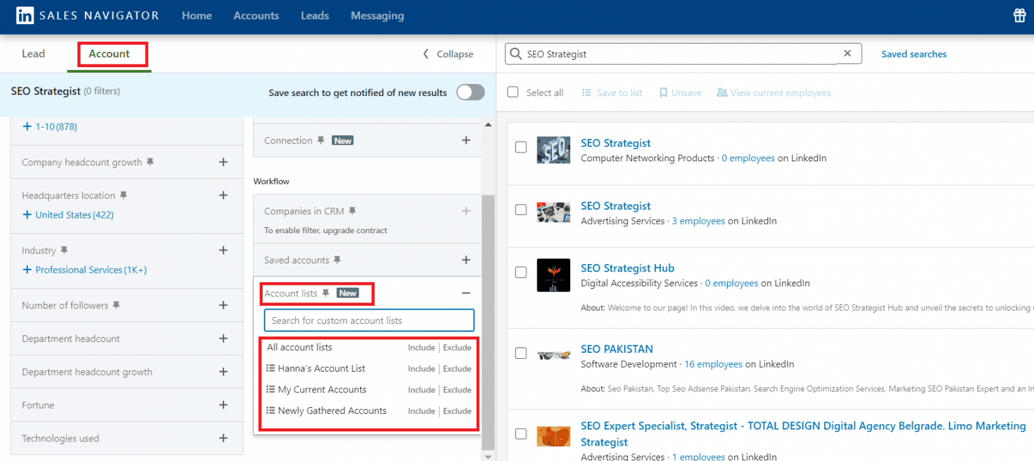Expand the Technologies used filter

tap(223, 437)
